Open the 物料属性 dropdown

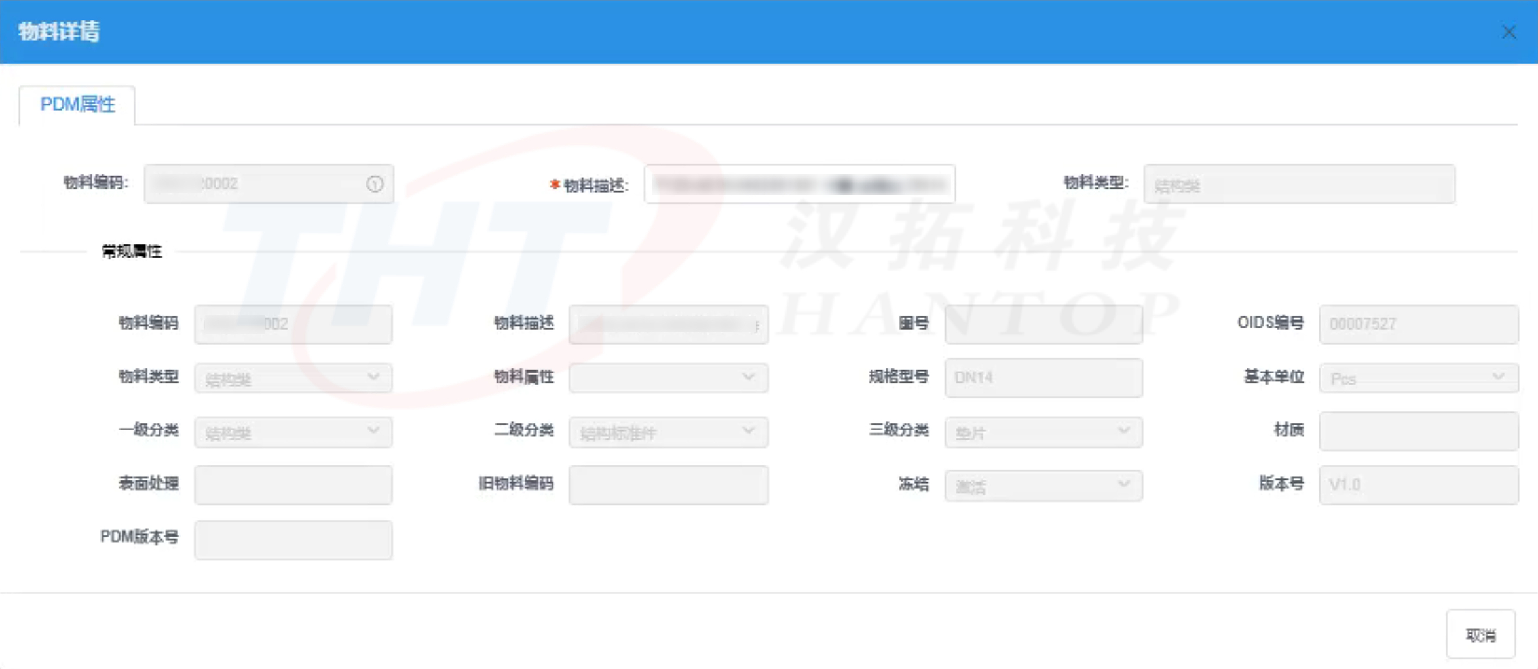tap(668, 378)
